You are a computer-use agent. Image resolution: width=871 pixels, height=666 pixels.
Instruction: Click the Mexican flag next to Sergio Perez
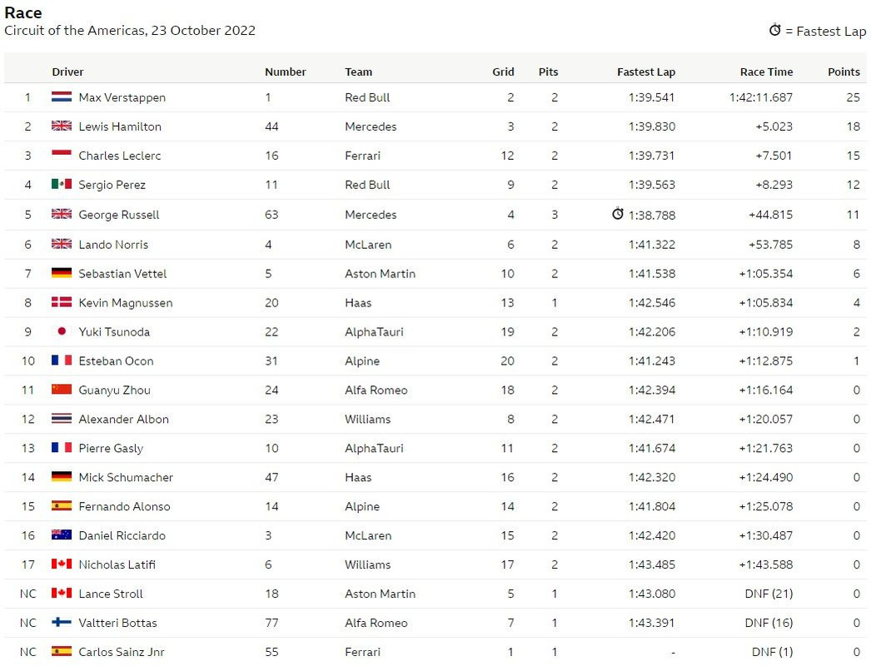62,184
